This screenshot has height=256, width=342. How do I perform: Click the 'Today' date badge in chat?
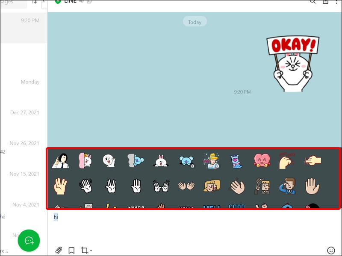point(195,22)
